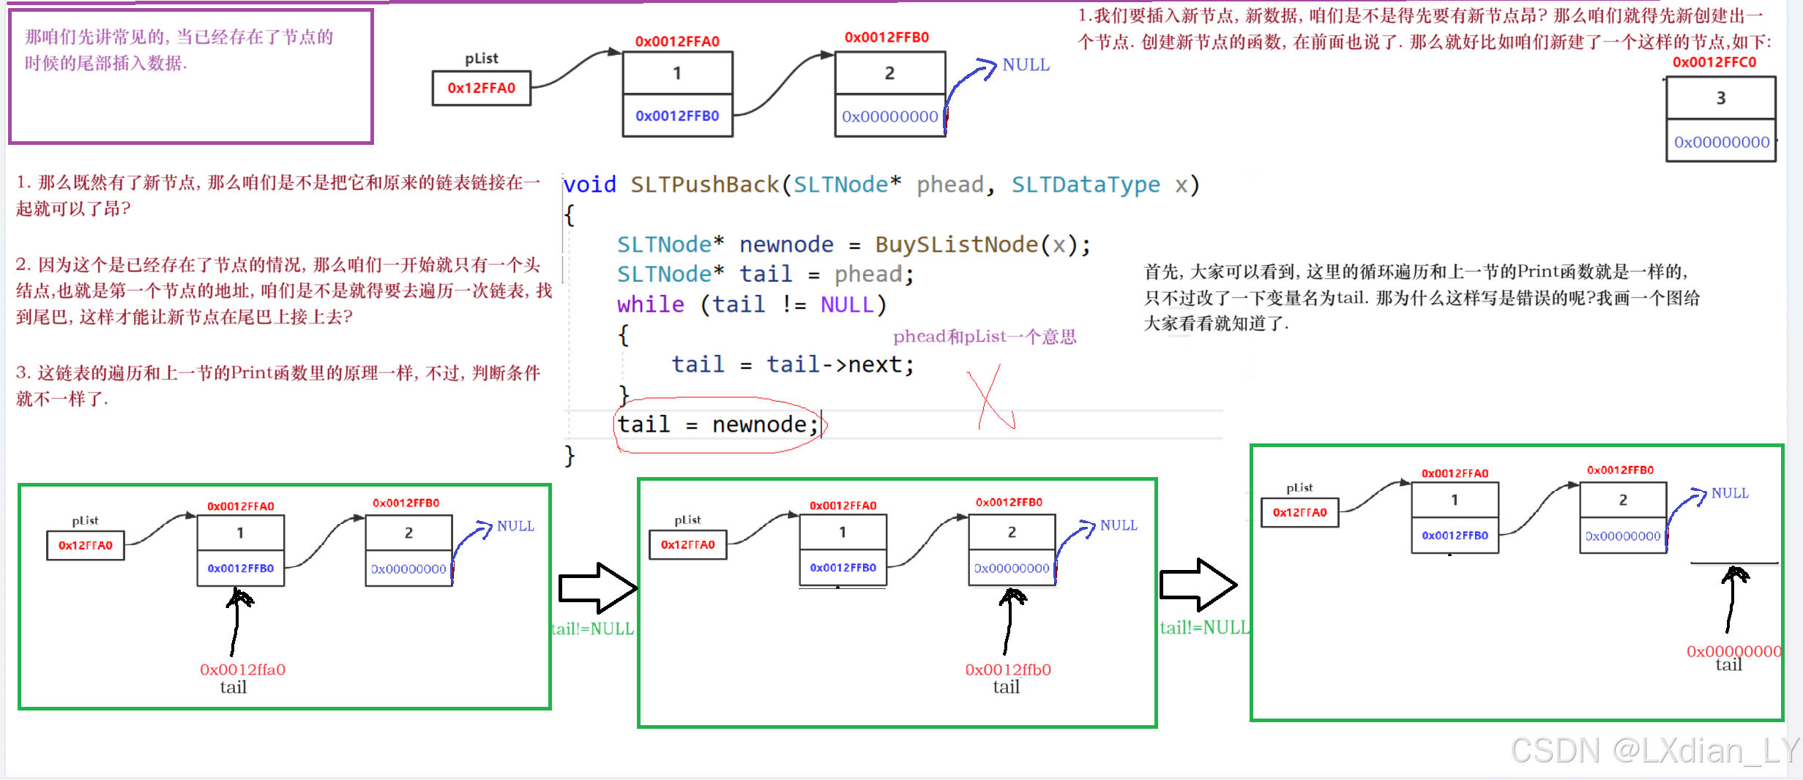Click the new node value 3
Image resolution: width=1803 pixels, height=780 pixels.
(1720, 98)
